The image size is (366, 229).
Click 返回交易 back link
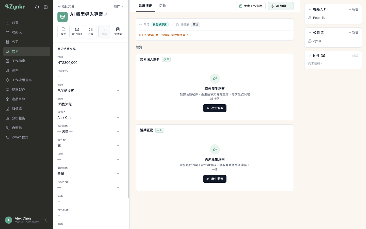coord(66,6)
